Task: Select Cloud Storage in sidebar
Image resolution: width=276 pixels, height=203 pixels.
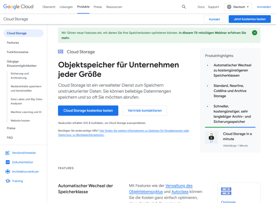Action: [x=23, y=33]
